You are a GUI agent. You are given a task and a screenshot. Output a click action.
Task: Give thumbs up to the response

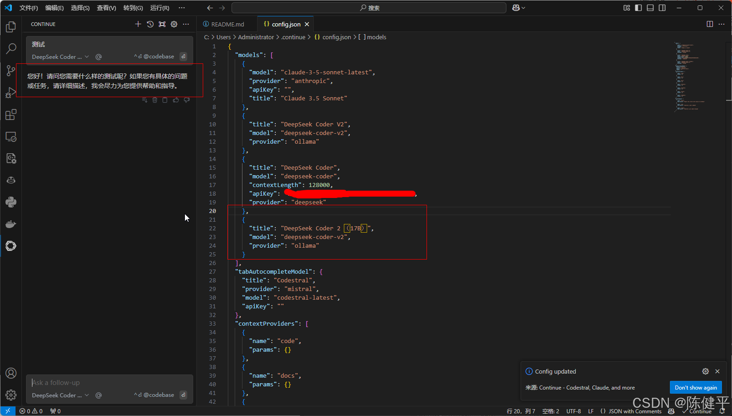coord(176,100)
